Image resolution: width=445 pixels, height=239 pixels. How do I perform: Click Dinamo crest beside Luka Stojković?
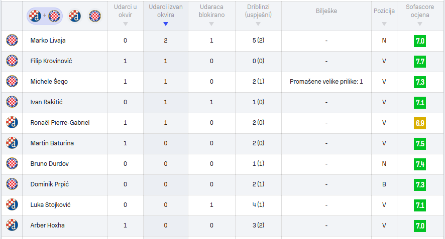pos(12,204)
